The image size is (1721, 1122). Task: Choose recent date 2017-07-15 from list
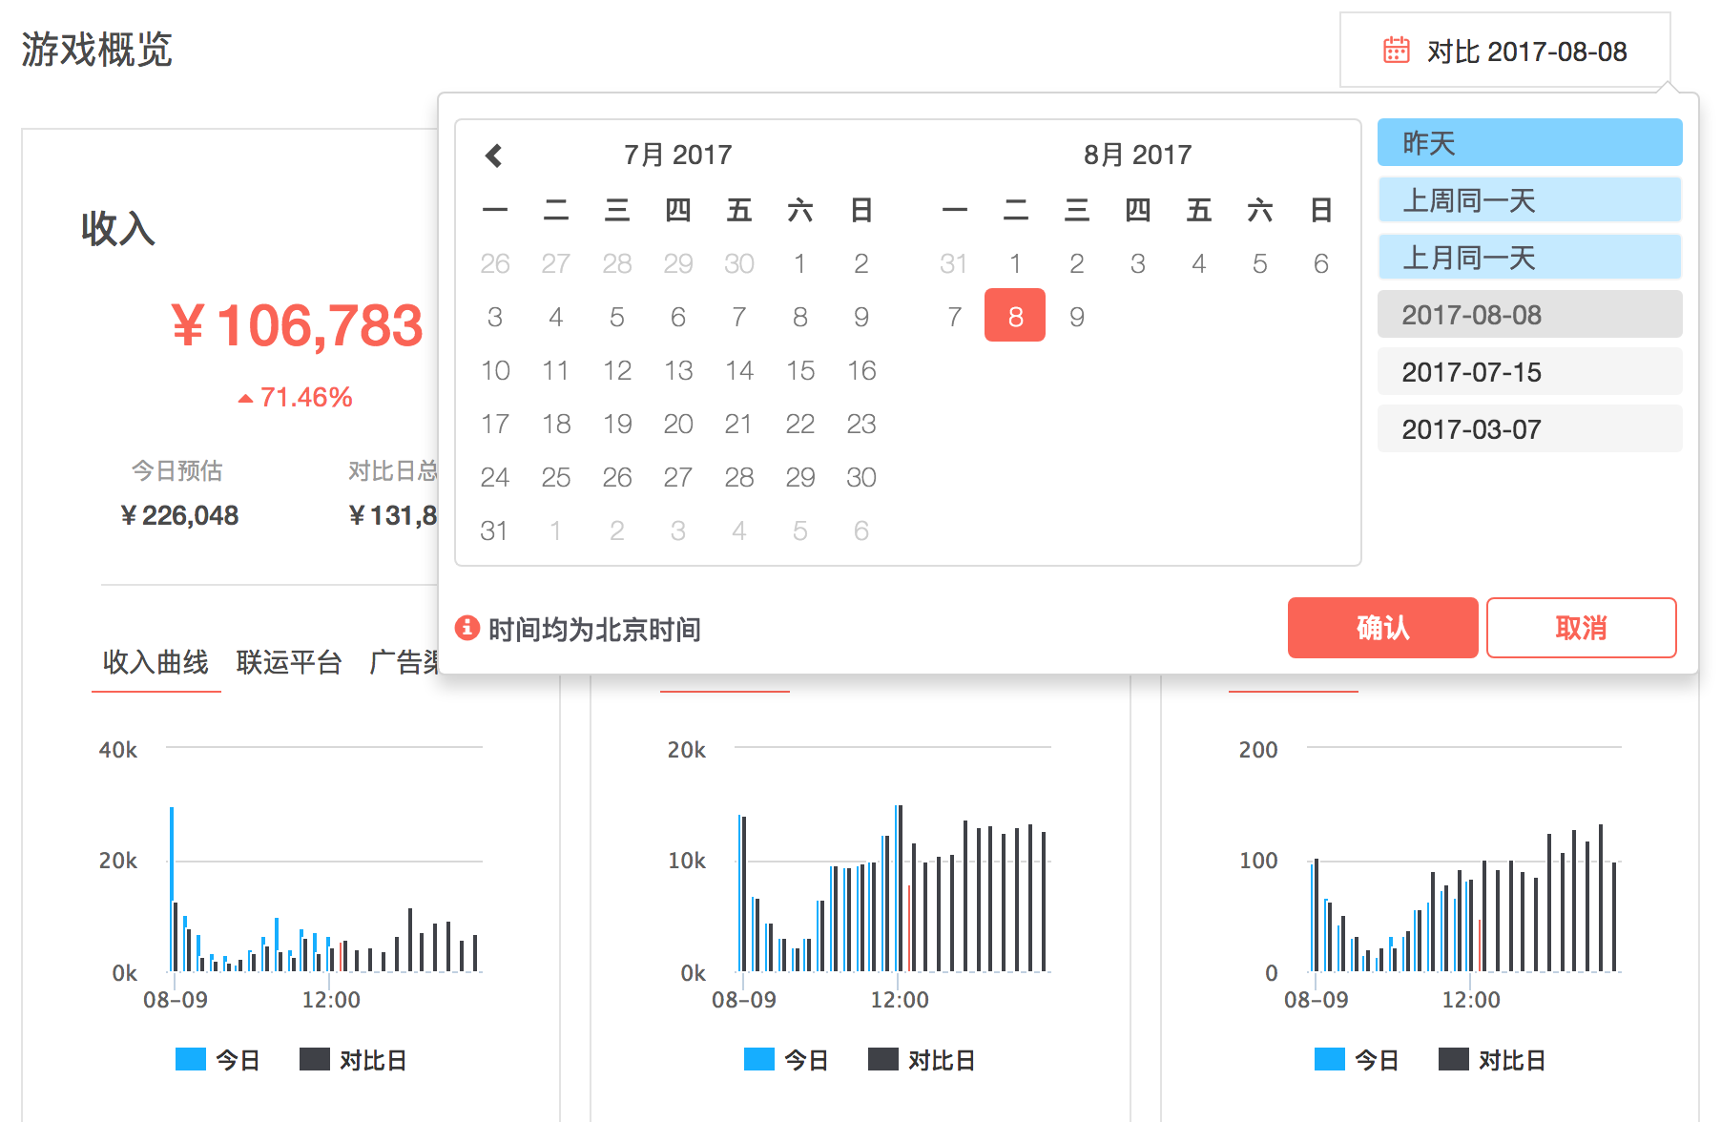1529,372
